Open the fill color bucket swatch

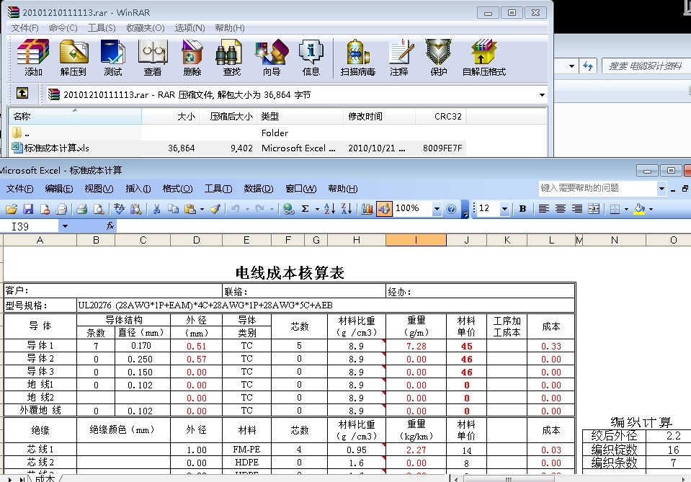click(638, 209)
